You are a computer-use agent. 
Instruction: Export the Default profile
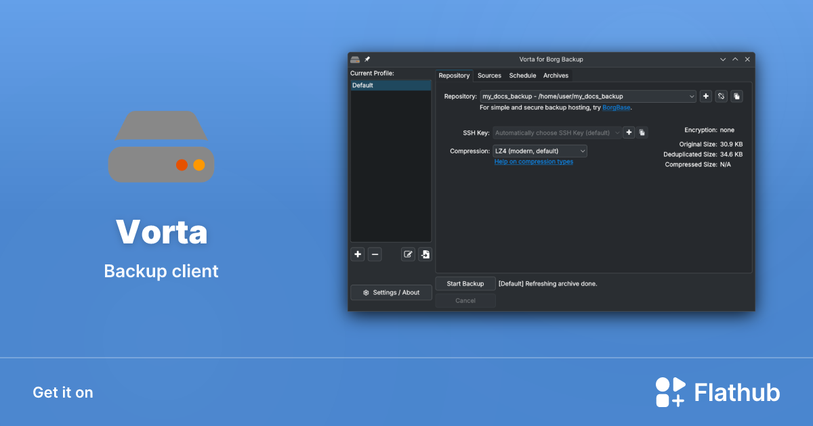[x=425, y=254]
